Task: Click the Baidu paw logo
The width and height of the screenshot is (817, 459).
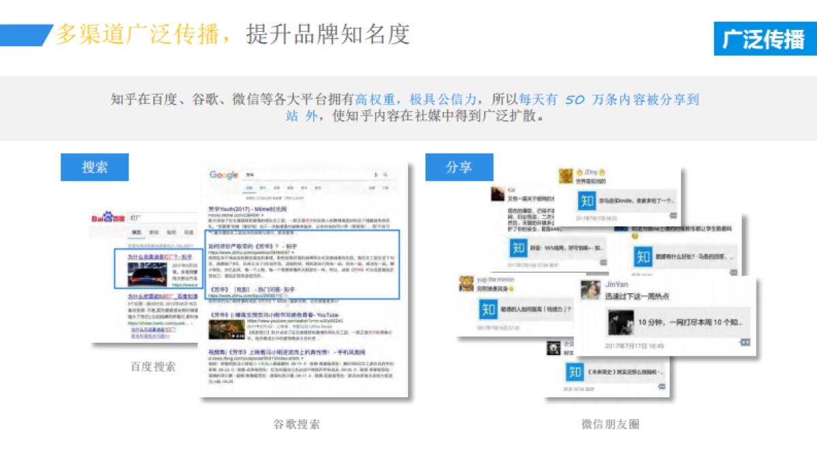Action: tap(108, 217)
